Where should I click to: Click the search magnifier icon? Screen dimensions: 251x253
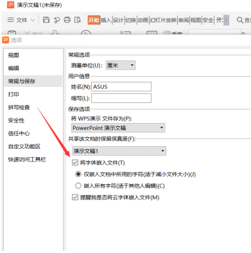[240, 20]
